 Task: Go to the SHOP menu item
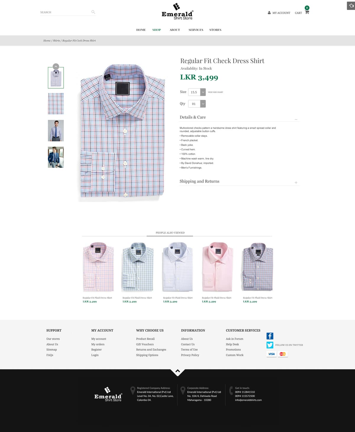coord(156,30)
